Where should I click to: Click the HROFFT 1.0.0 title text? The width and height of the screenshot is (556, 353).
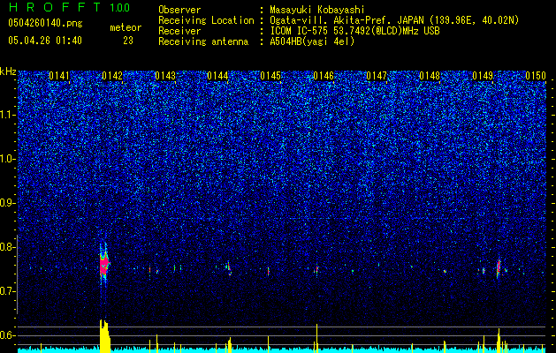point(69,7)
